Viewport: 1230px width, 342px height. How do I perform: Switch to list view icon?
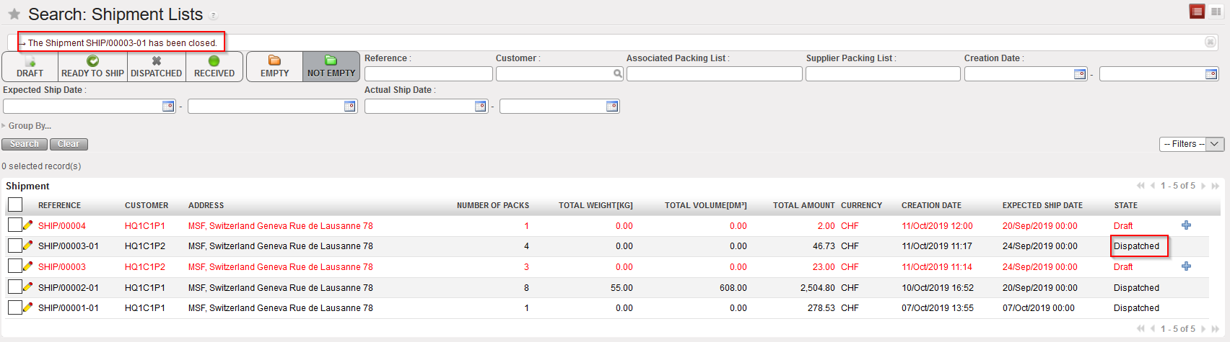[1197, 12]
